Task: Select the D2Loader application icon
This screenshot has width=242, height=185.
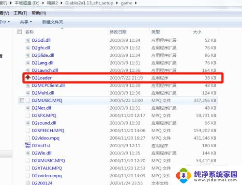Action: tap(28, 78)
